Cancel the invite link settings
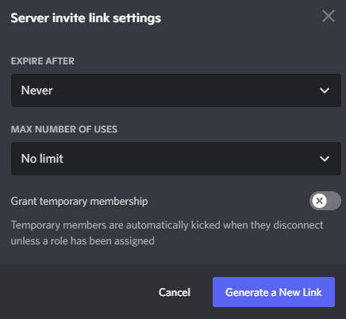Screen dimensions: 346x319 (x=175, y=292)
